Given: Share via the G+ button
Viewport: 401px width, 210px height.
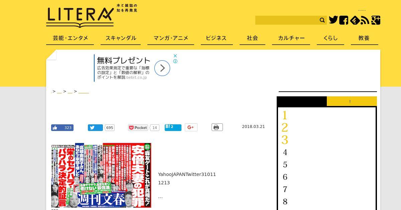Looking at the screenshot, I should [191, 127].
